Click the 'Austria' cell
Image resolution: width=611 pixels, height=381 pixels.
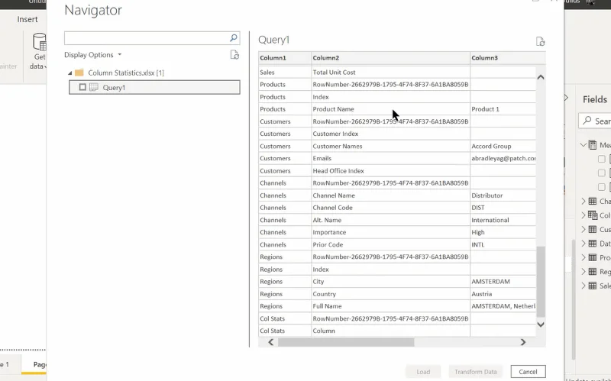(503, 294)
